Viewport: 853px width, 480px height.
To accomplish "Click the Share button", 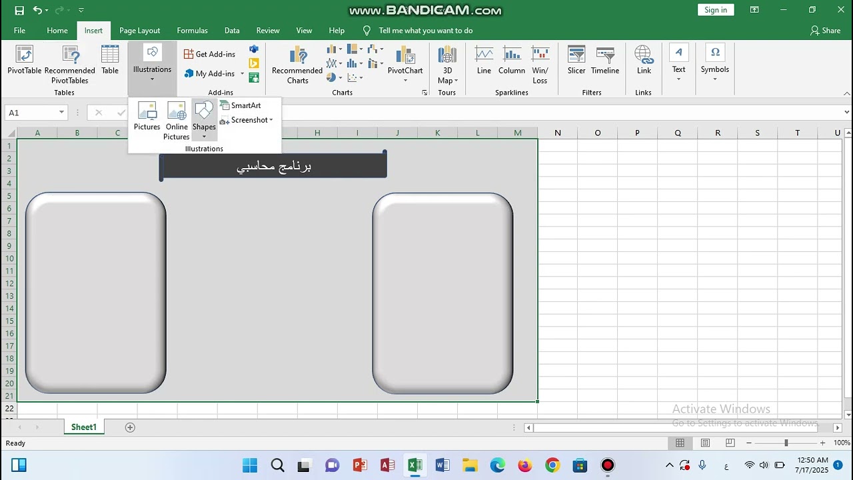I will 825,31.
